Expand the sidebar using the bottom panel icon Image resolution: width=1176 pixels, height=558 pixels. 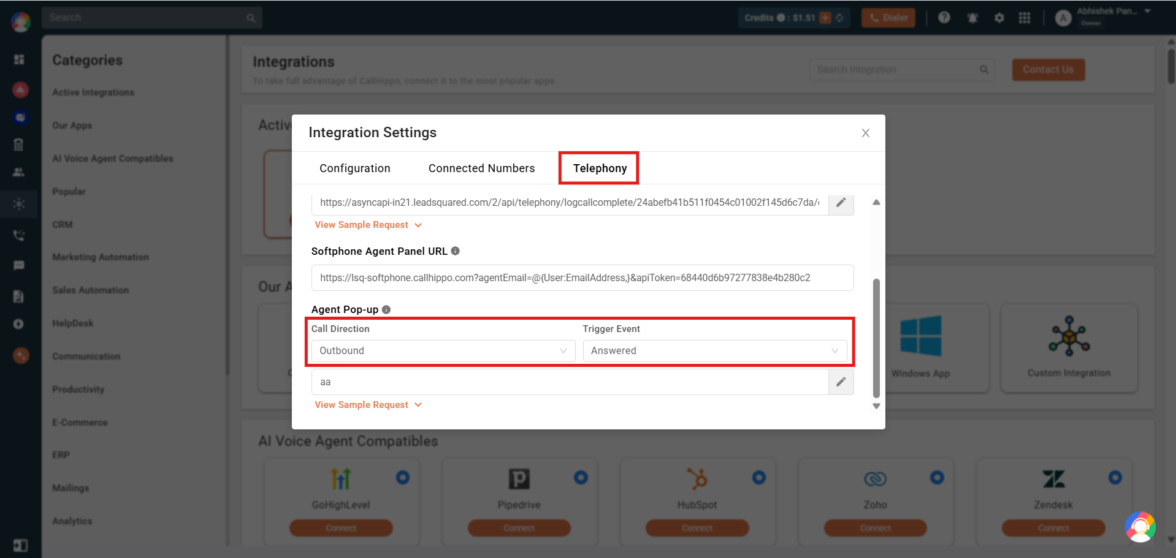pos(20,545)
